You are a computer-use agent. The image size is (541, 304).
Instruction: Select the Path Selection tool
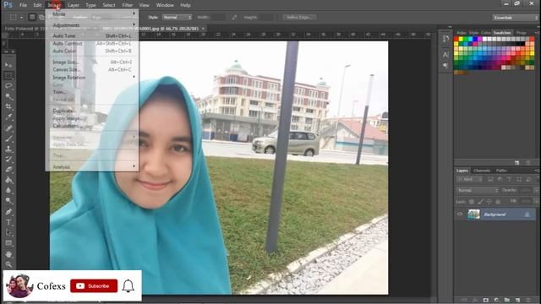click(8, 233)
